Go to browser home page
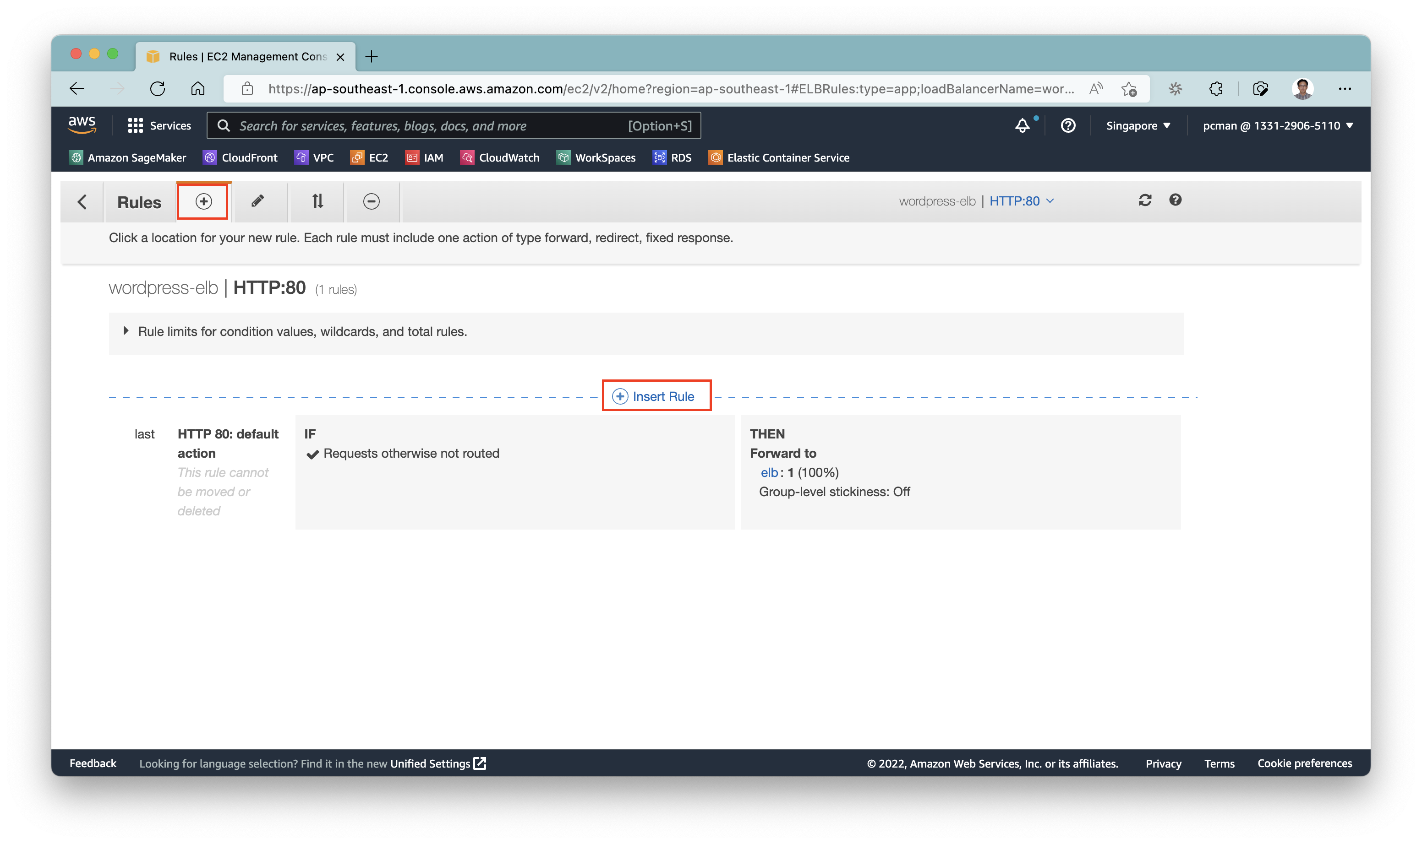This screenshot has width=1422, height=844. 197,89
